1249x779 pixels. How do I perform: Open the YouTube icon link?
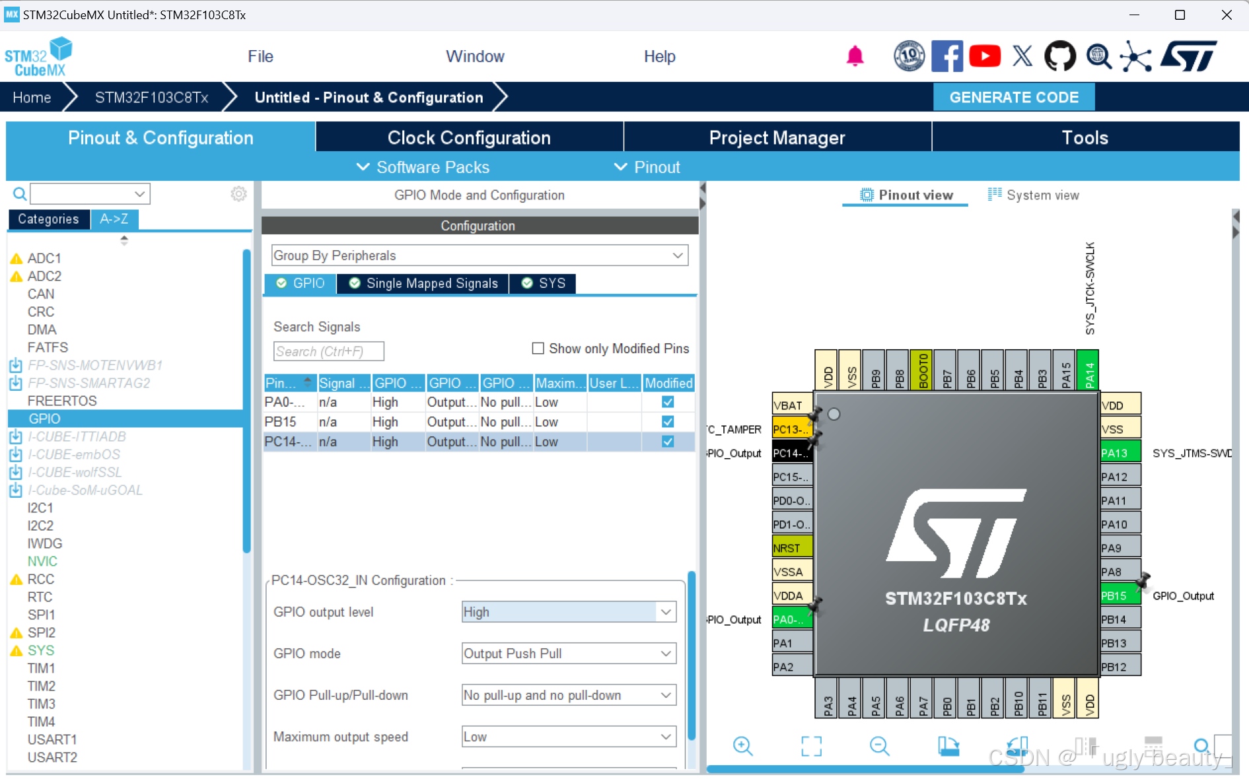pyautogui.click(x=984, y=56)
